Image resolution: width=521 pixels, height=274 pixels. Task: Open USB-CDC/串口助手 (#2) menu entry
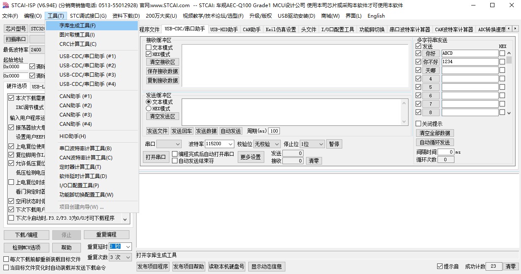[x=92, y=66]
